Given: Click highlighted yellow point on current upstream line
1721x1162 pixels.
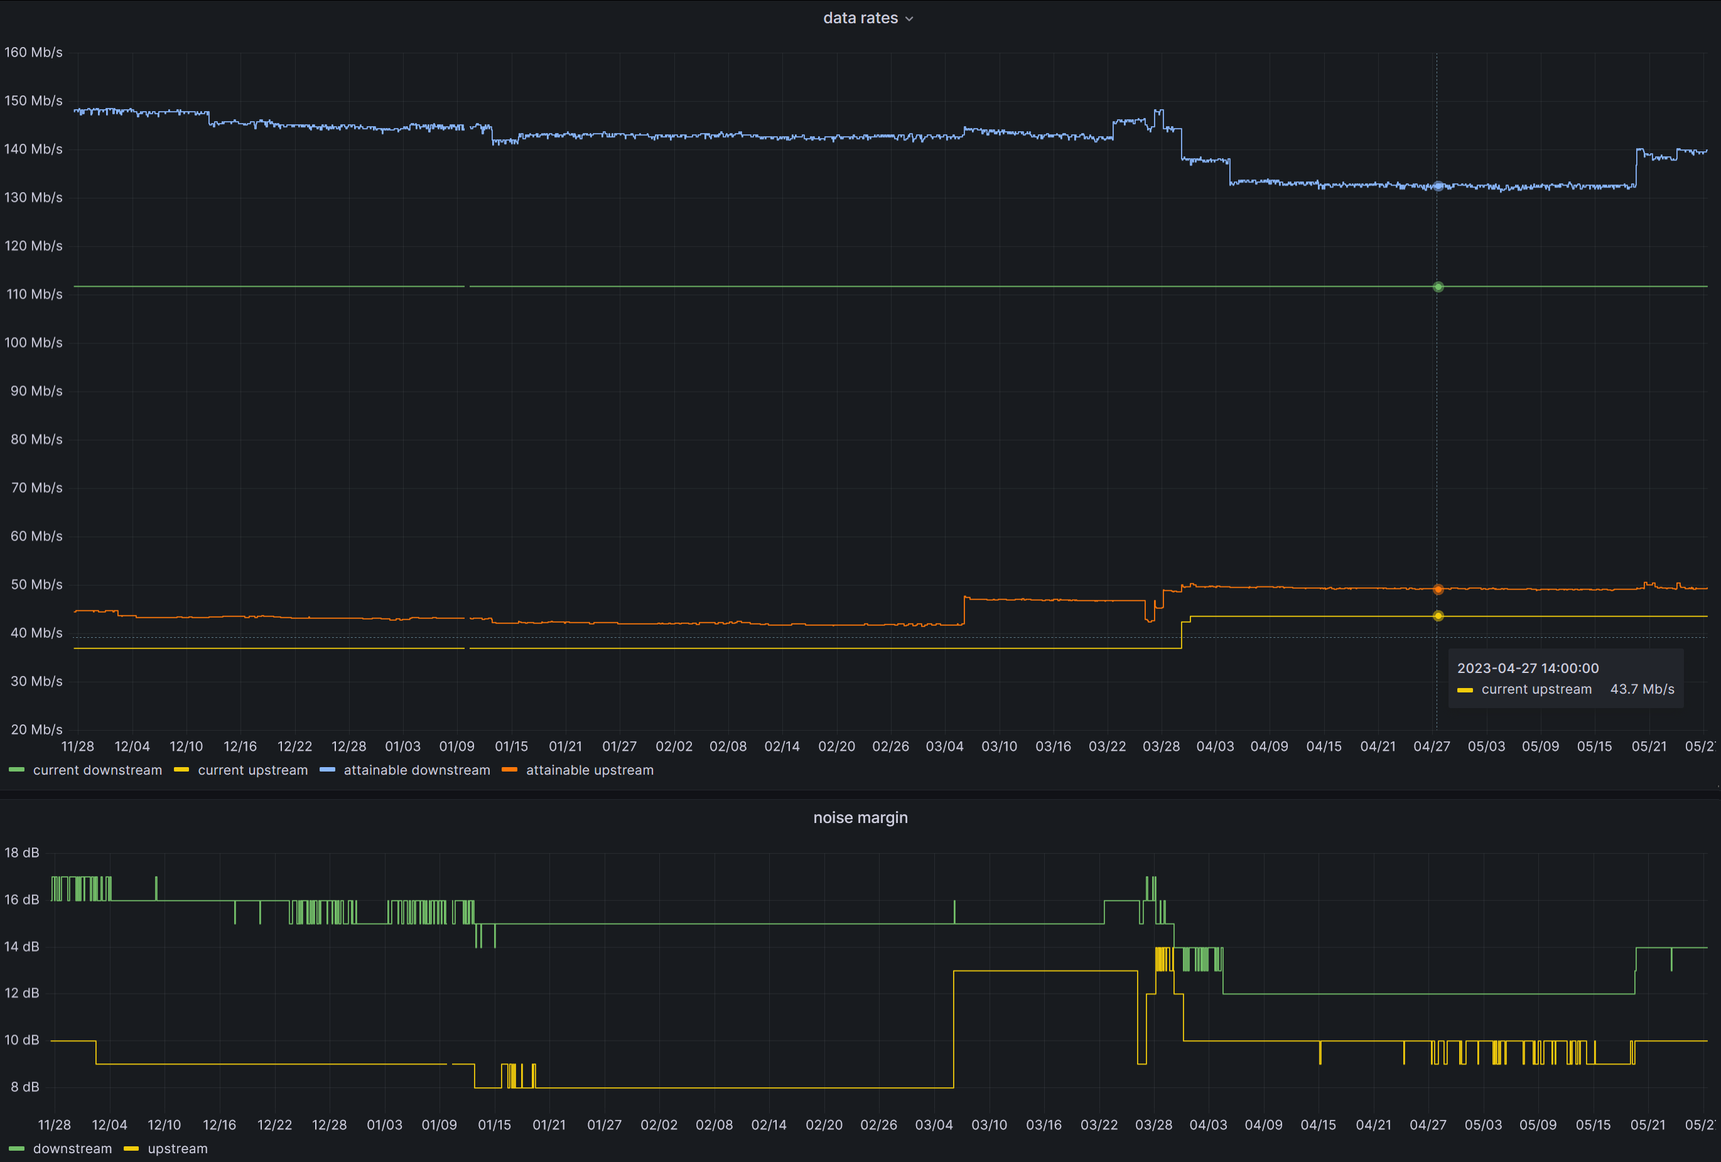Looking at the screenshot, I should [1438, 616].
